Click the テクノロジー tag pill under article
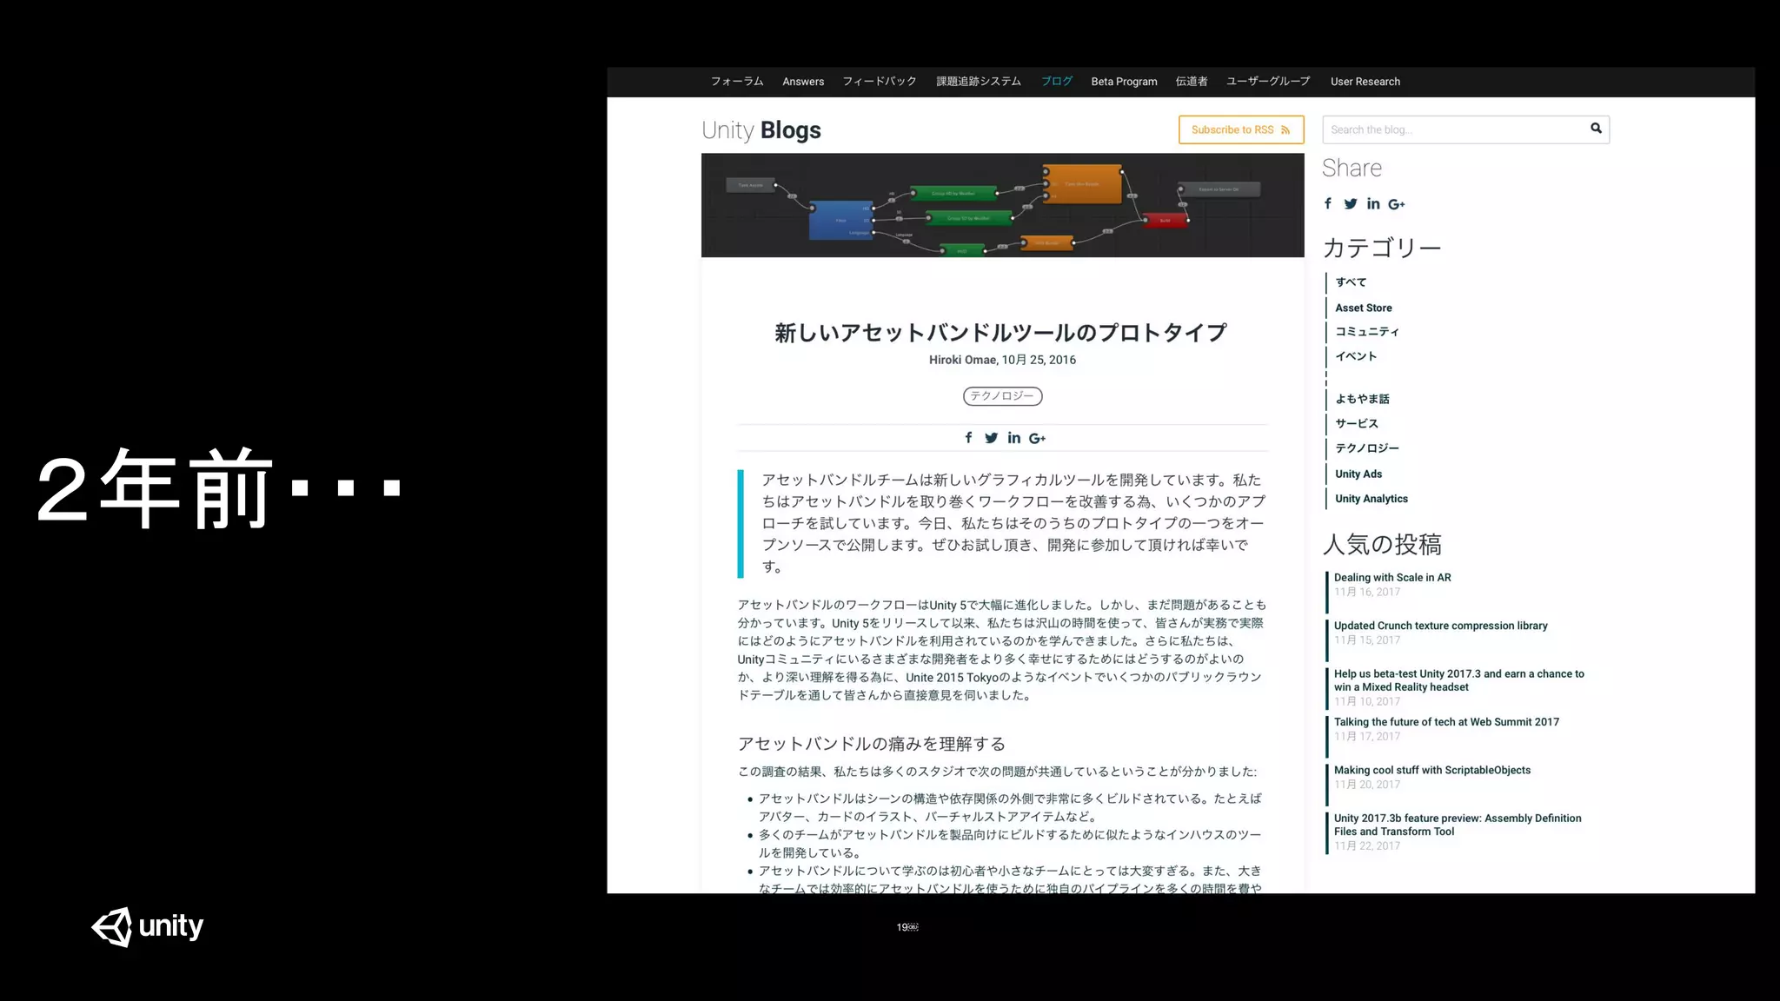The height and width of the screenshot is (1001, 1780). 1002,396
